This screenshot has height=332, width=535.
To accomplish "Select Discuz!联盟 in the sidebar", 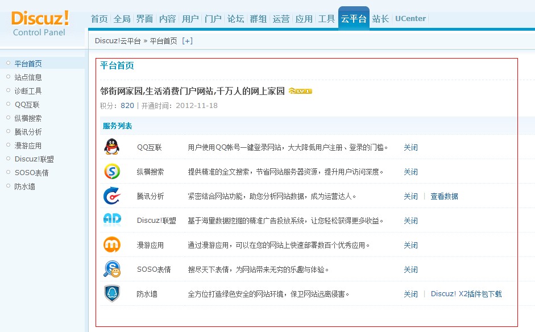I will pyautogui.click(x=34, y=159).
